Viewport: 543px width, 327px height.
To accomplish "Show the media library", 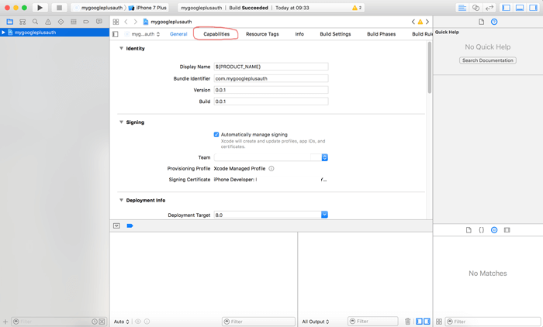I will 507,230.
